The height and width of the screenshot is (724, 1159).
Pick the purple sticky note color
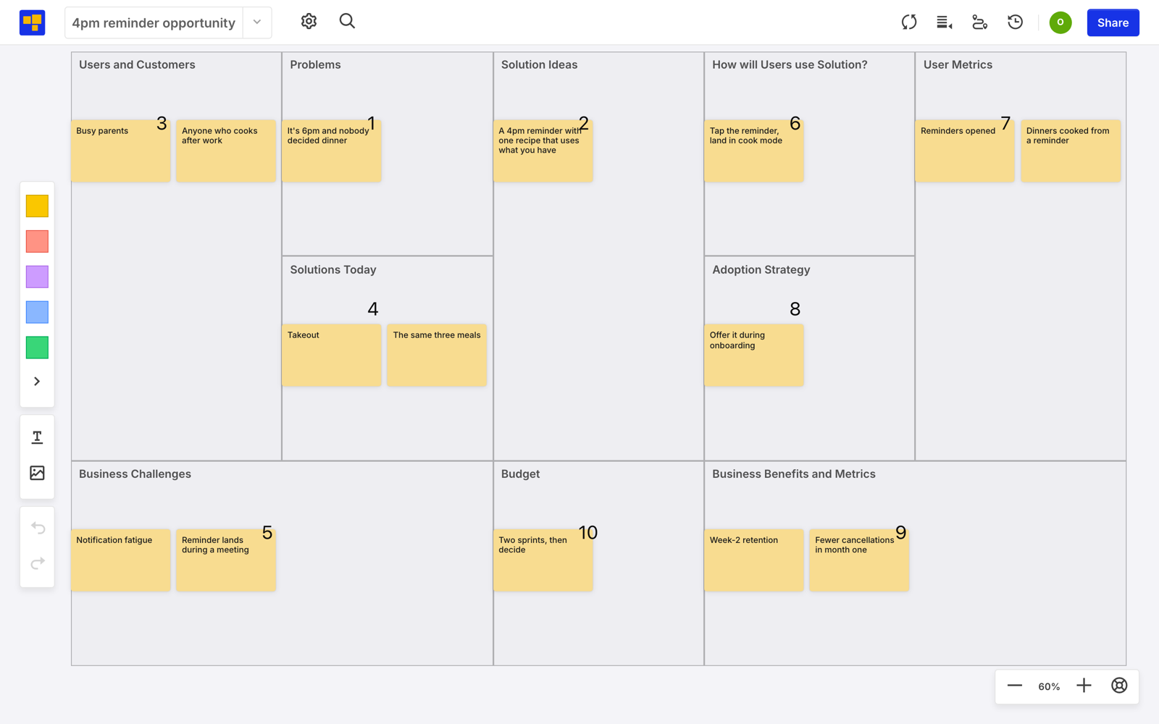coord(37,277)
